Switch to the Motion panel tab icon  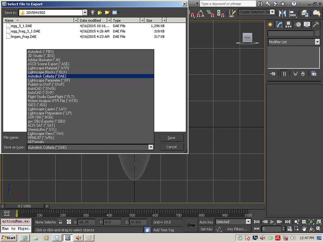(x=298, y=25)
